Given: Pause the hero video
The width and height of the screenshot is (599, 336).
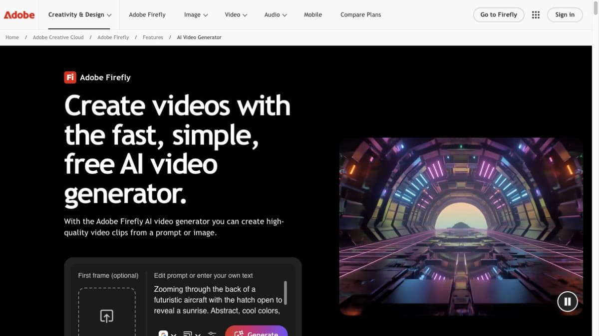Looking at the screenshot, I should pyautogui.click(x=568, y=301).
